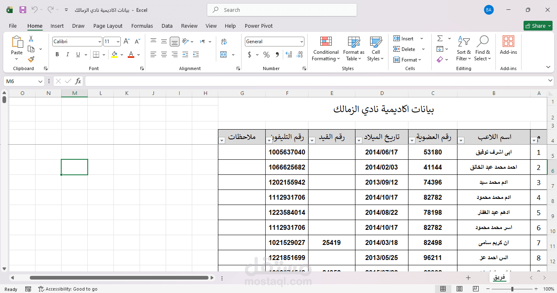Apply the Percent Style number format

(x=266, y=54)
